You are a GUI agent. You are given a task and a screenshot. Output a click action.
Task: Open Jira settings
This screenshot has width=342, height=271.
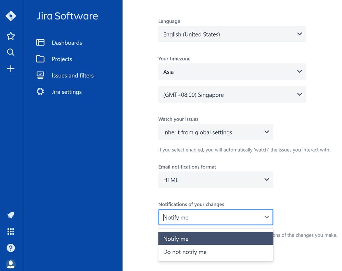(67, 92)
